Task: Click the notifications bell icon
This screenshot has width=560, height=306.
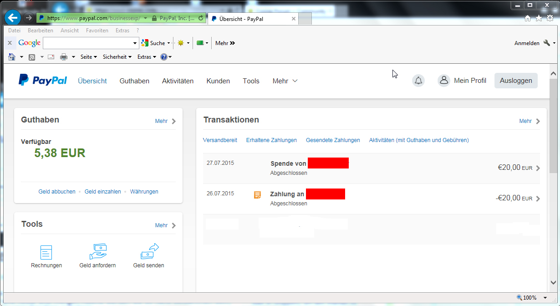Action: [x=418, y=81]
